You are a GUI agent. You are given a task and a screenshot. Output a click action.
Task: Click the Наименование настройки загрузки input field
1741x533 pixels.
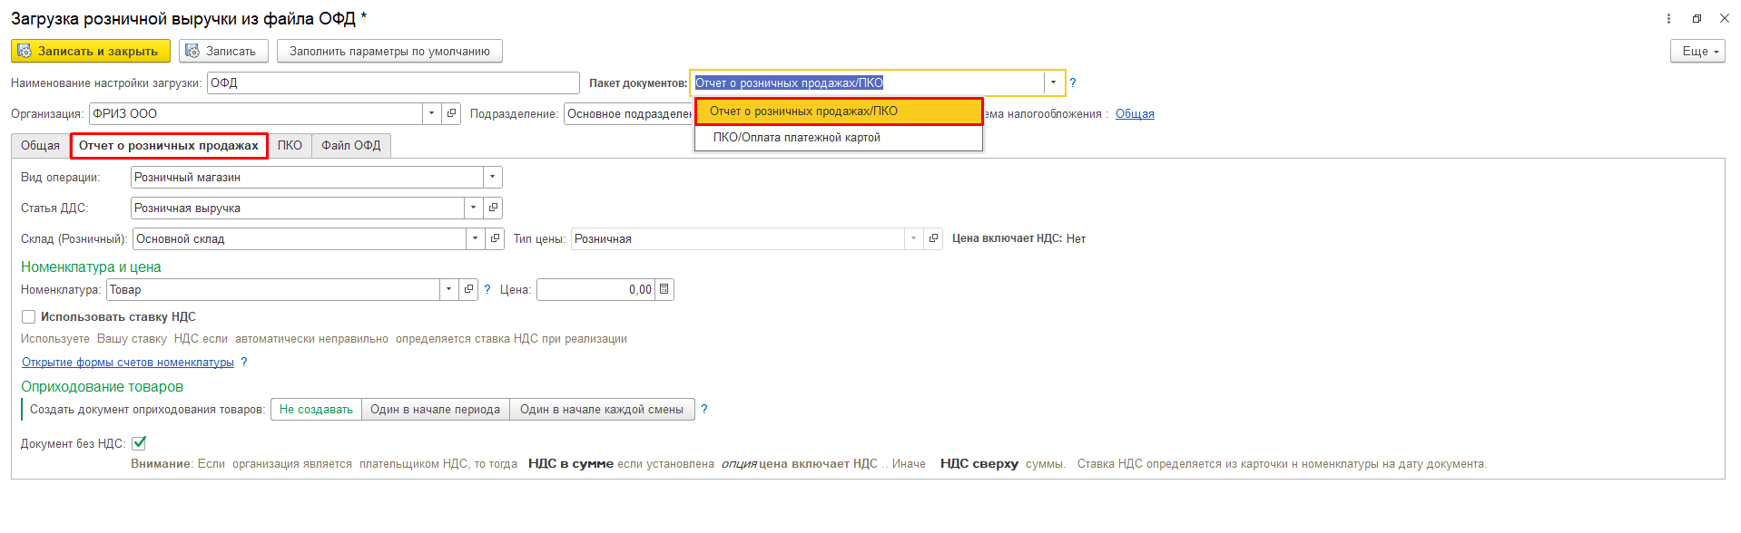[x=392, y=83]
